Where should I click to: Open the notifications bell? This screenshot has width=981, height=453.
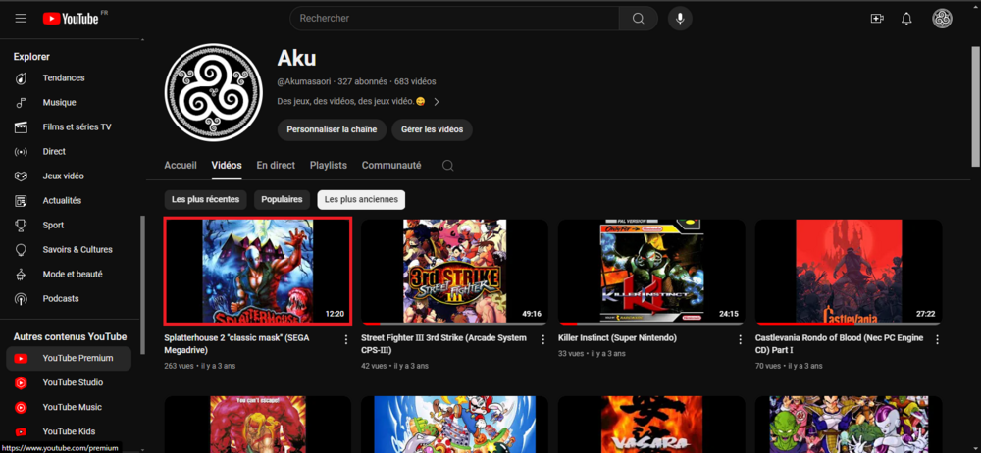coord(906,19)
